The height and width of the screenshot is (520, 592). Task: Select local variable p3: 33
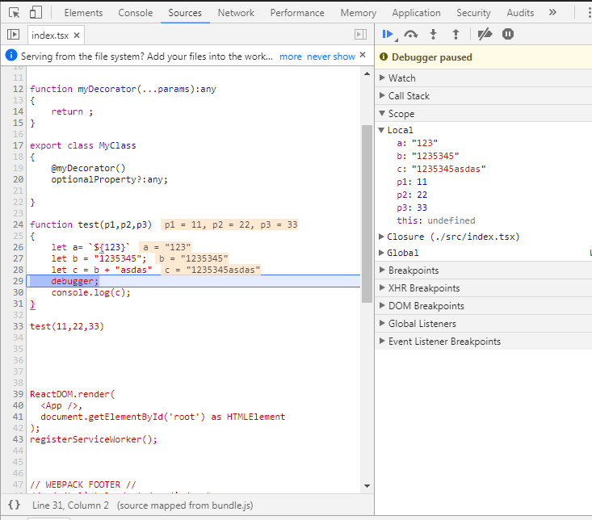412,208
